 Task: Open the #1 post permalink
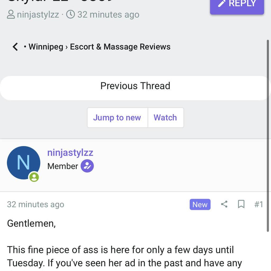[259, 204]
